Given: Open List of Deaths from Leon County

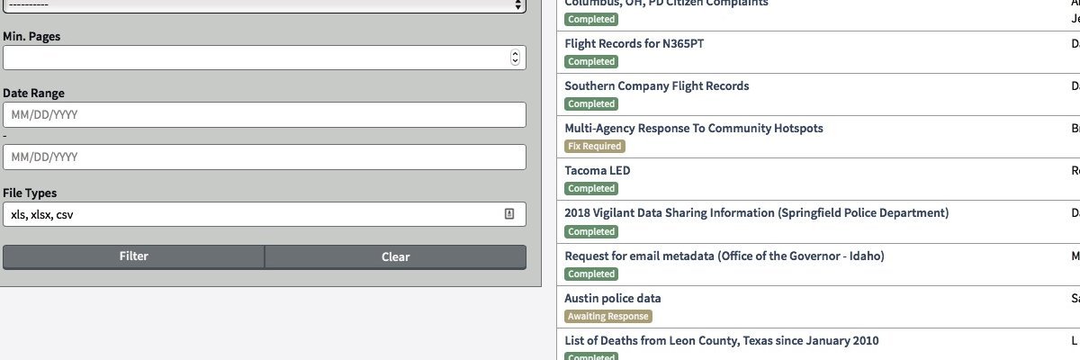Looking at the screenshot, I should point(722,340).
